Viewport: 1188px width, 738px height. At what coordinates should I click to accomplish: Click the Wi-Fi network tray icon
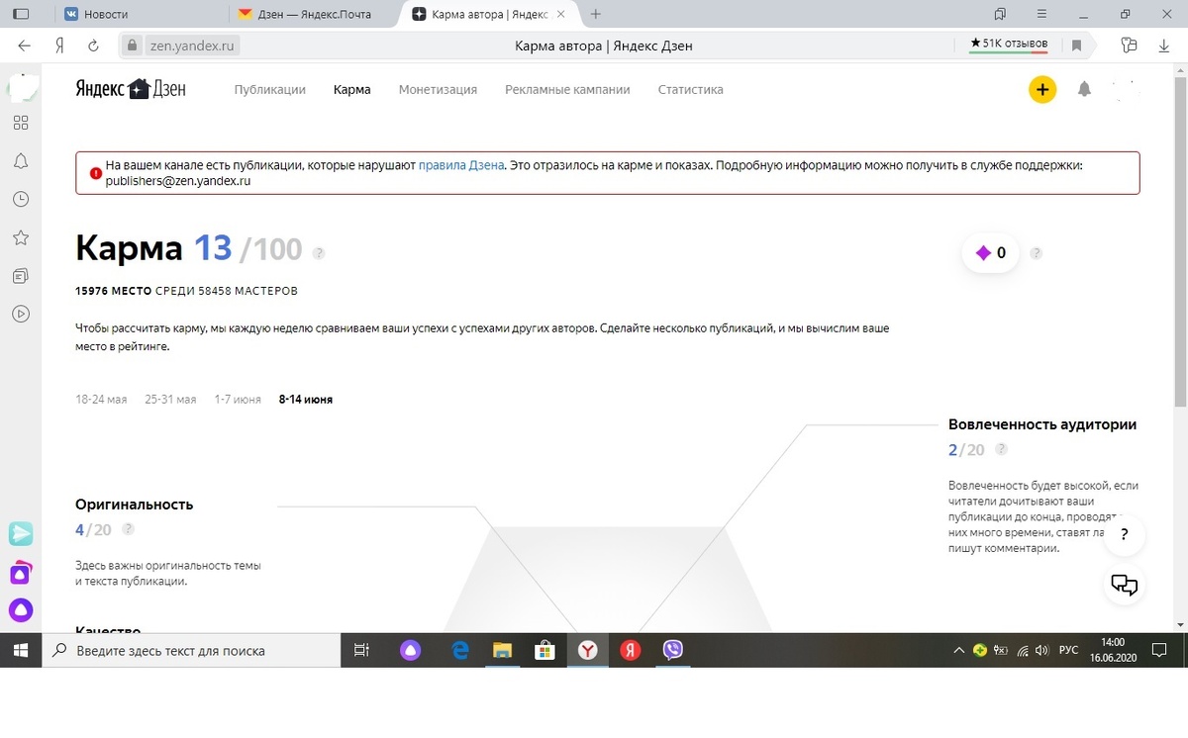point(1021,650)
